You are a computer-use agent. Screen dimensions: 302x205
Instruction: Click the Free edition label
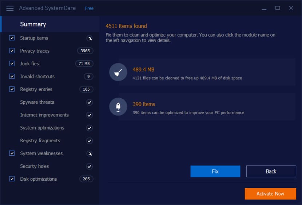[89, 8]
